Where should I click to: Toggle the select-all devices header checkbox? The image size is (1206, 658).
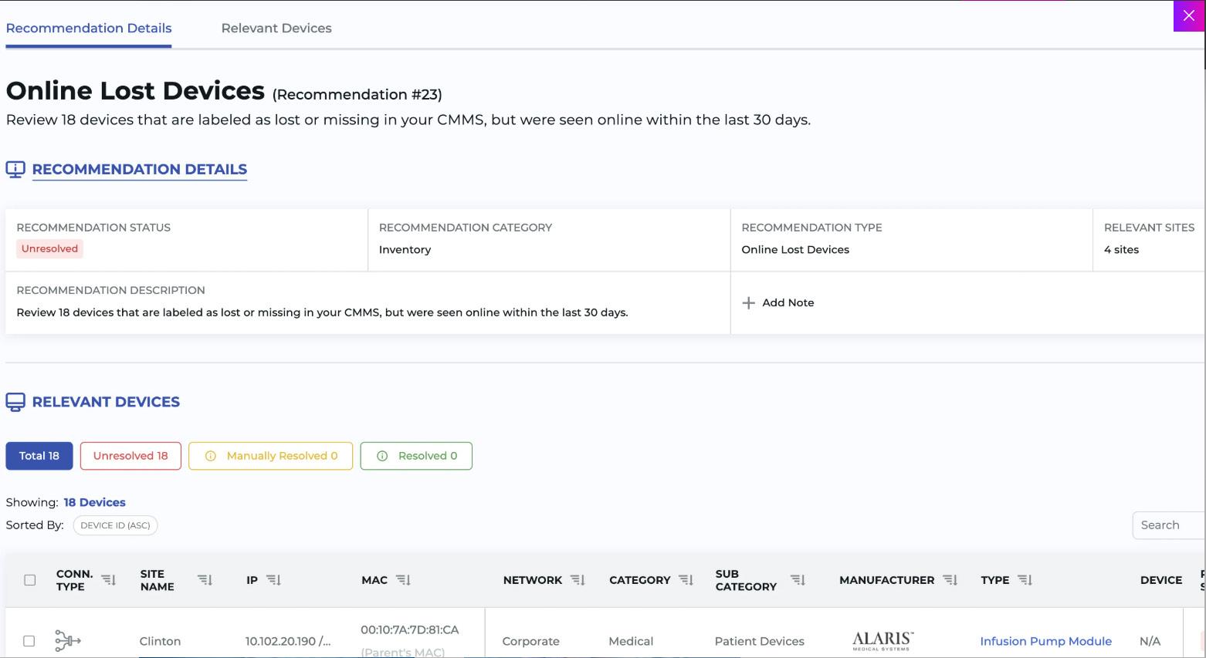pos(30,580)
